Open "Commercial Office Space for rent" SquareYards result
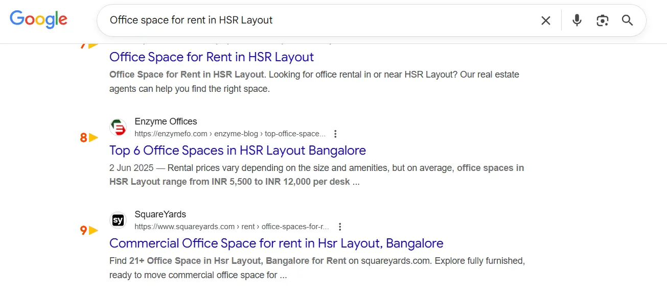This screenshot has width=667, height=297. click(276, 243)
